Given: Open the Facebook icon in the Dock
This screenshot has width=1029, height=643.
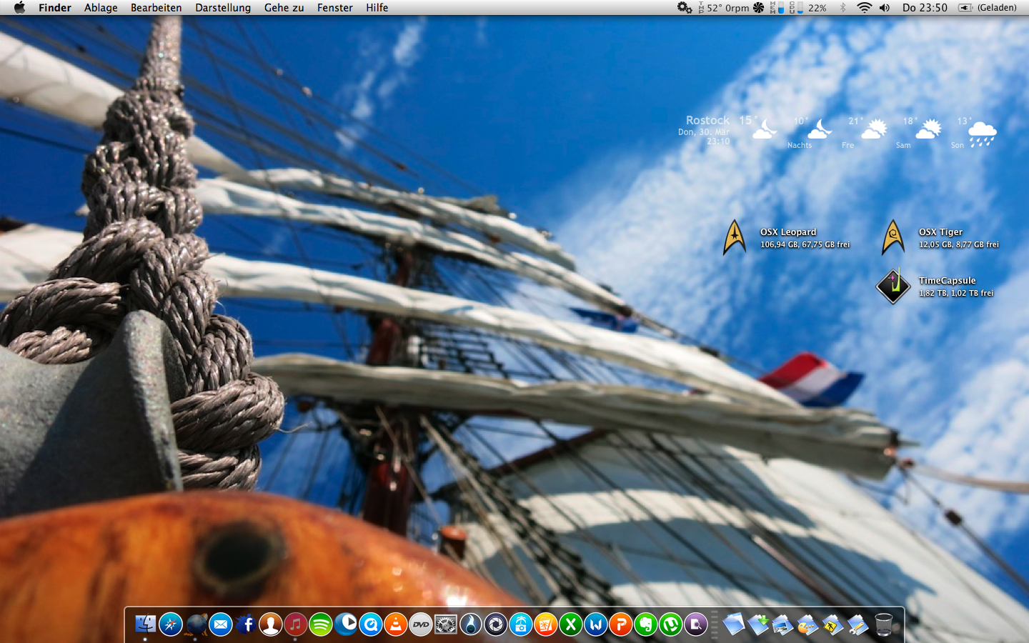Looking at the screenshot, I should point(246,624).
